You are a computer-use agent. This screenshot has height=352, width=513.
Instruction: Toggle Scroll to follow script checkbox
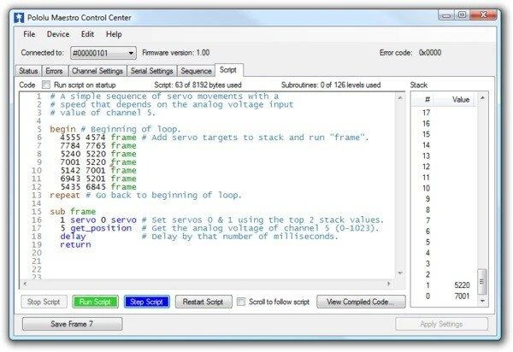(x=241, y=302)
